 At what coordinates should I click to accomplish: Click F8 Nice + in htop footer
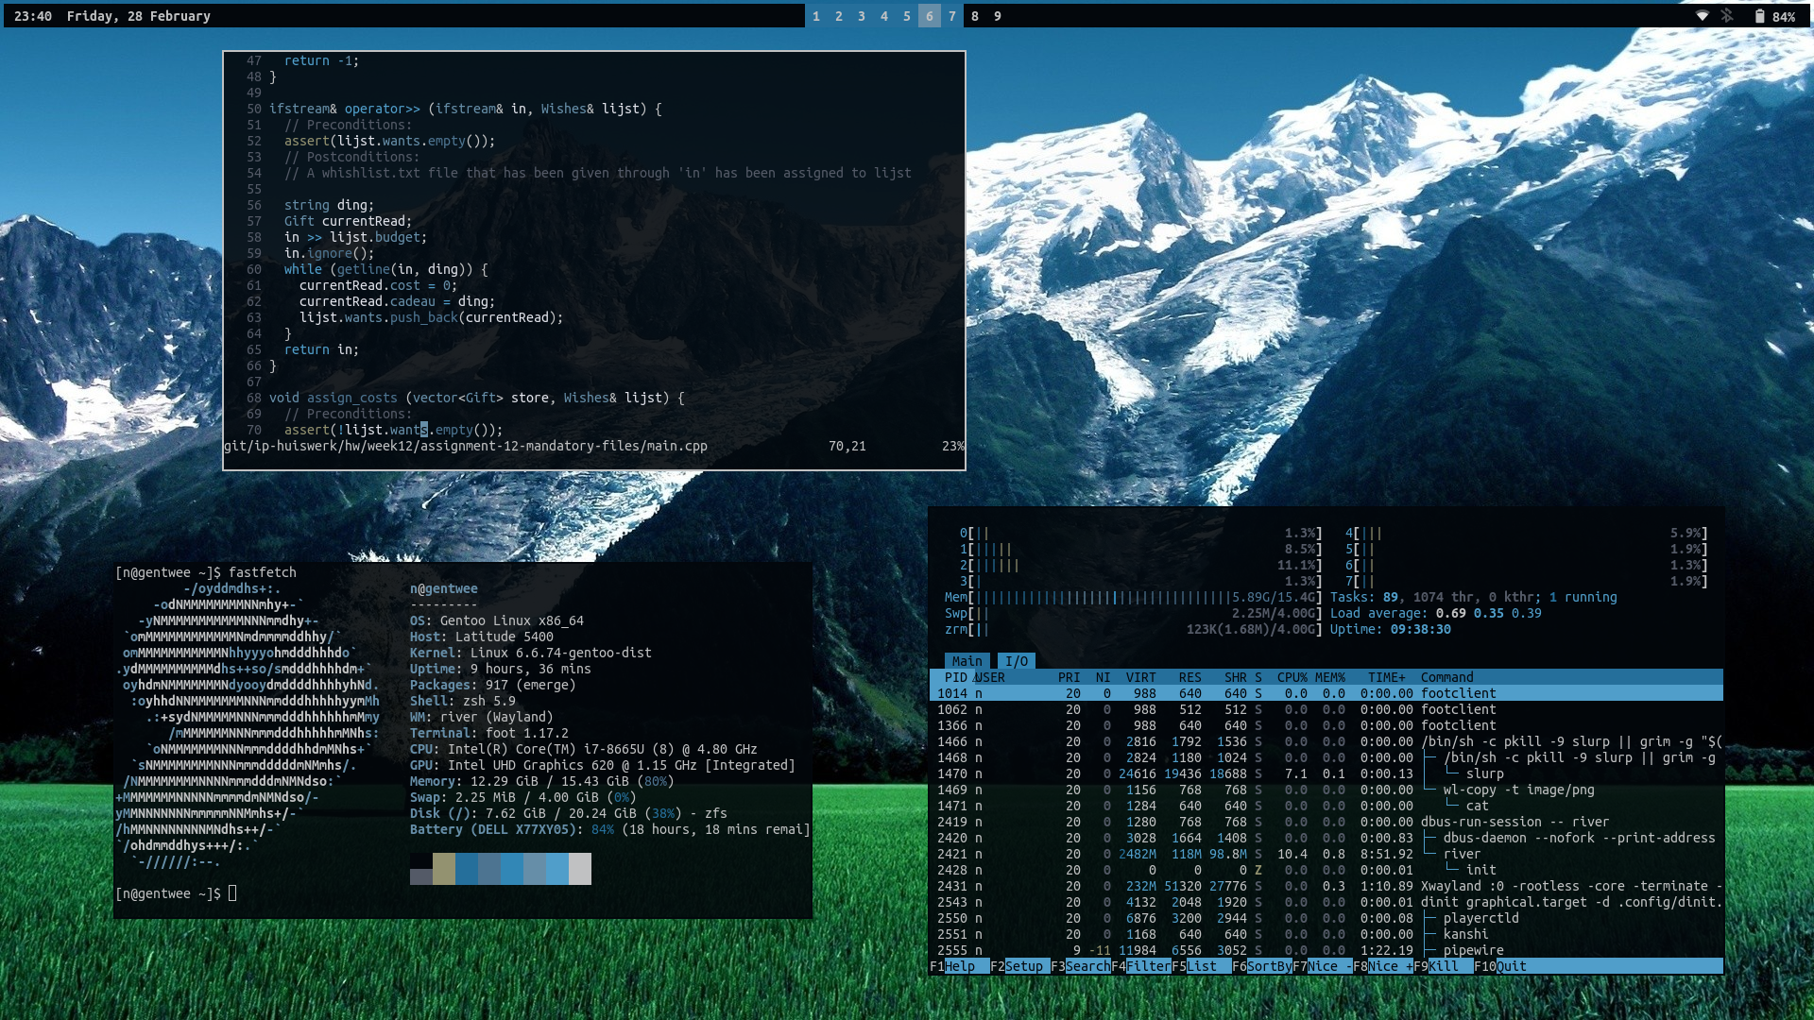coord(1383,966)
